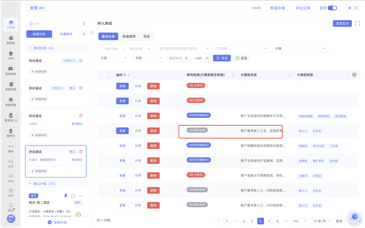
Task: Open the 已查看 dropdown filter
Action: point(242,49)
